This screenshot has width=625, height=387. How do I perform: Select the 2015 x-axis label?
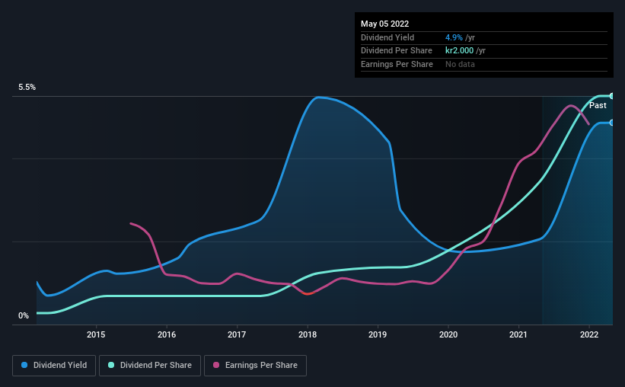click(x=96, y=334)
